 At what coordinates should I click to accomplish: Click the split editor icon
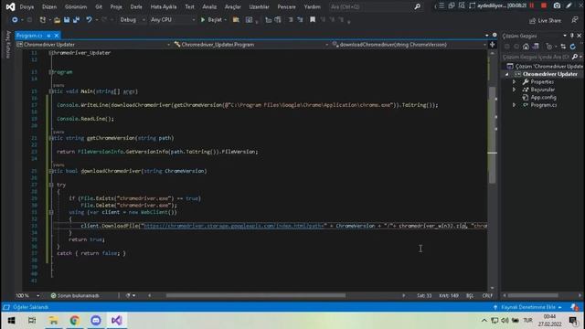[x=492, y=45]
